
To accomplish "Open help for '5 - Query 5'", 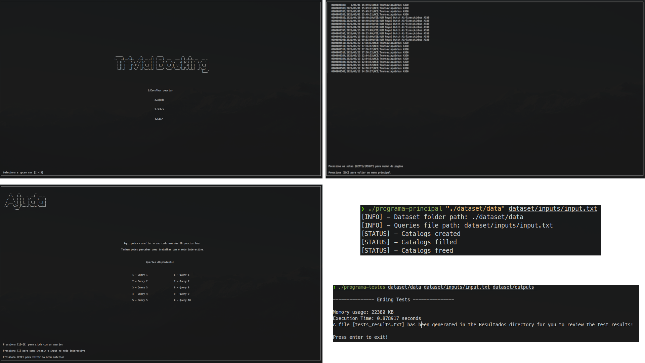I will pyautogui.click(x=140, y=300).
